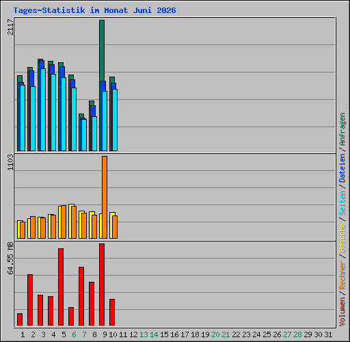This screenshot has height=342, width=350.
Task: Click the blue "Dateien" legend label
Action: coord(342,168)
